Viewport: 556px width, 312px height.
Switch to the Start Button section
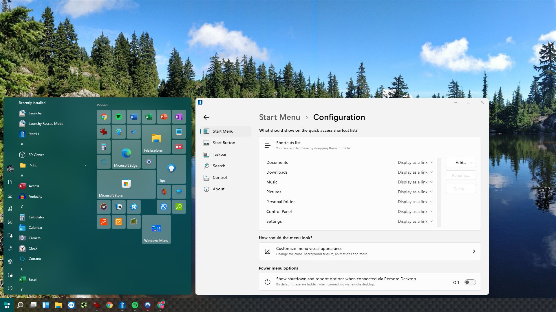(224, 143)
